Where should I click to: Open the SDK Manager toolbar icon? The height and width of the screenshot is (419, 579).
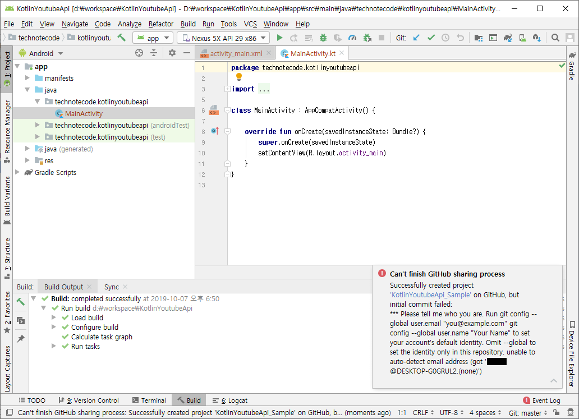537,38
